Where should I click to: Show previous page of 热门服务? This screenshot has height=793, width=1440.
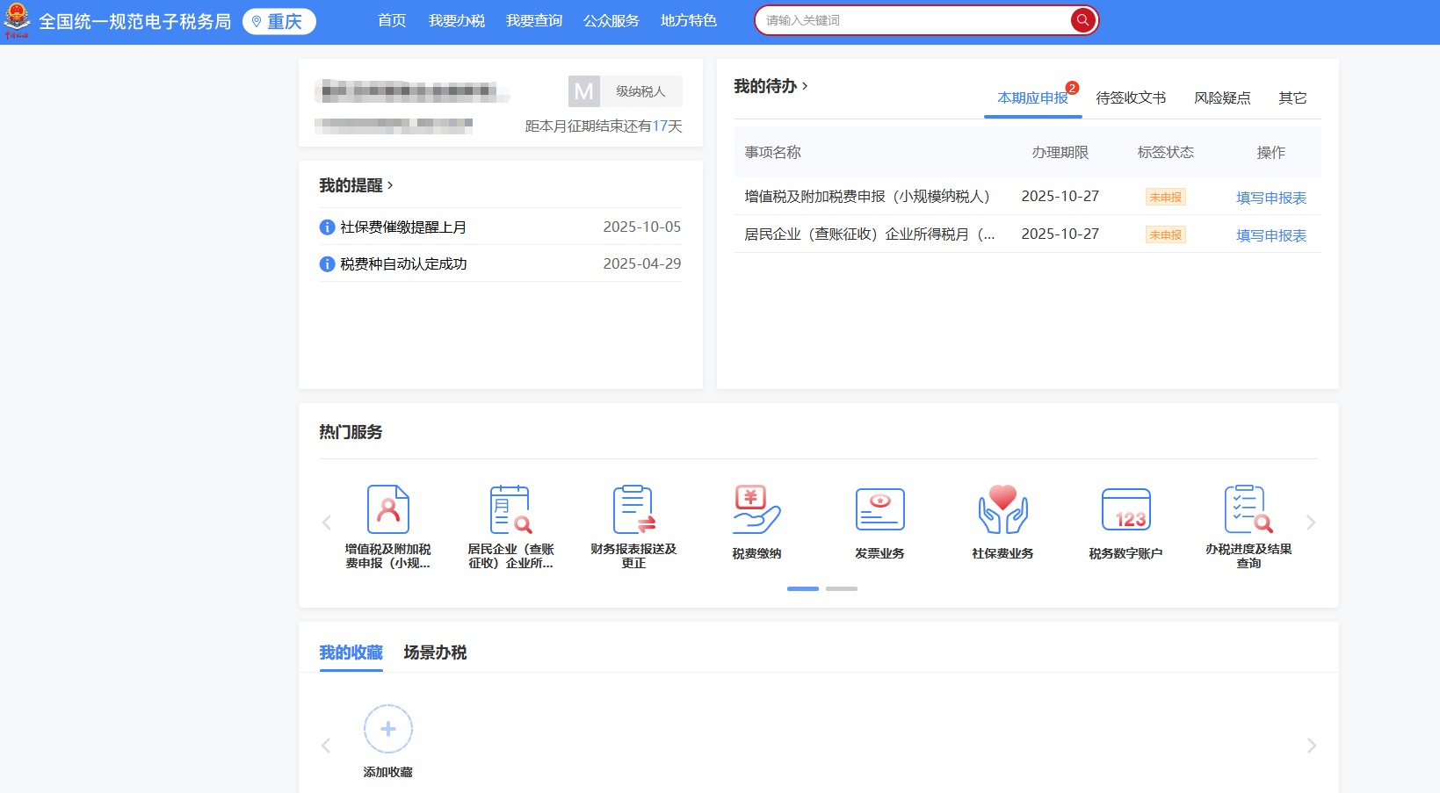pos(327,523)
